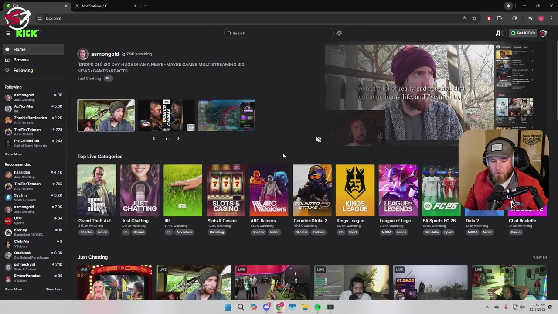Open taskbar search
The height and width of the screenshot is (314, 558).
[x=241, y=307]
